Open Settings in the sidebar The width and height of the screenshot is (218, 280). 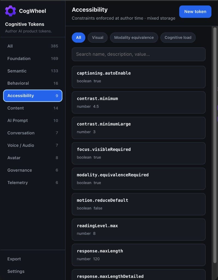coord(33,271)
